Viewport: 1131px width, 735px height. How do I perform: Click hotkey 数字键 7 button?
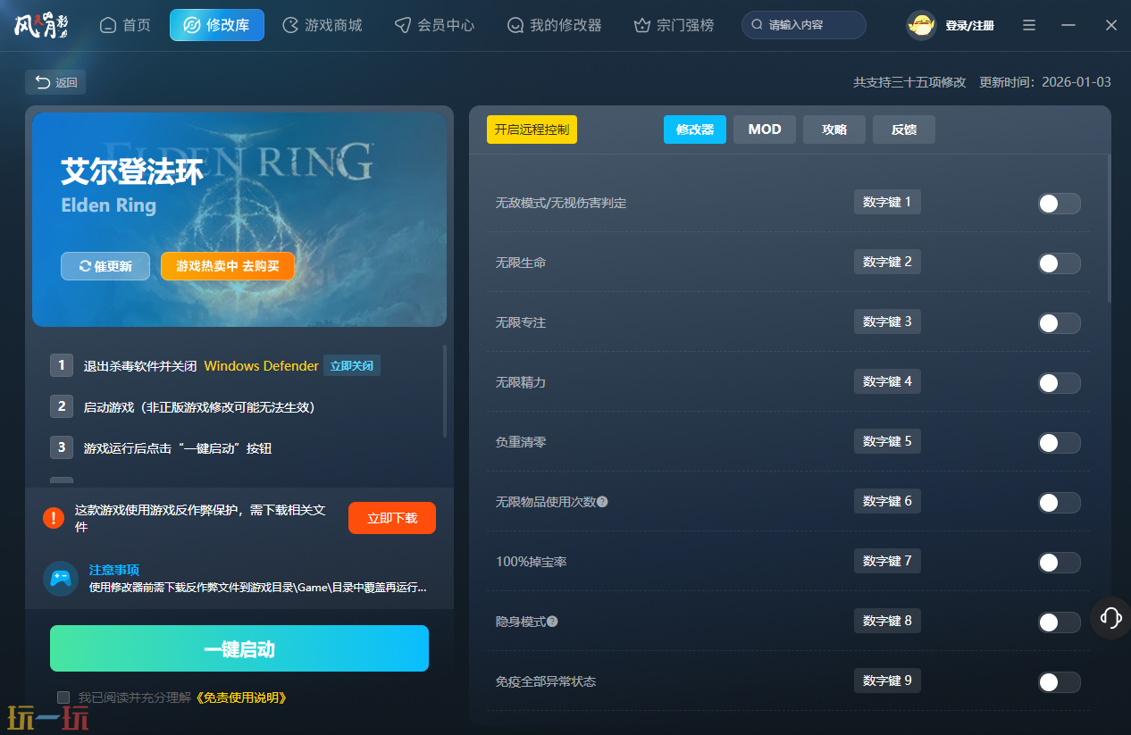coord(887,561)
